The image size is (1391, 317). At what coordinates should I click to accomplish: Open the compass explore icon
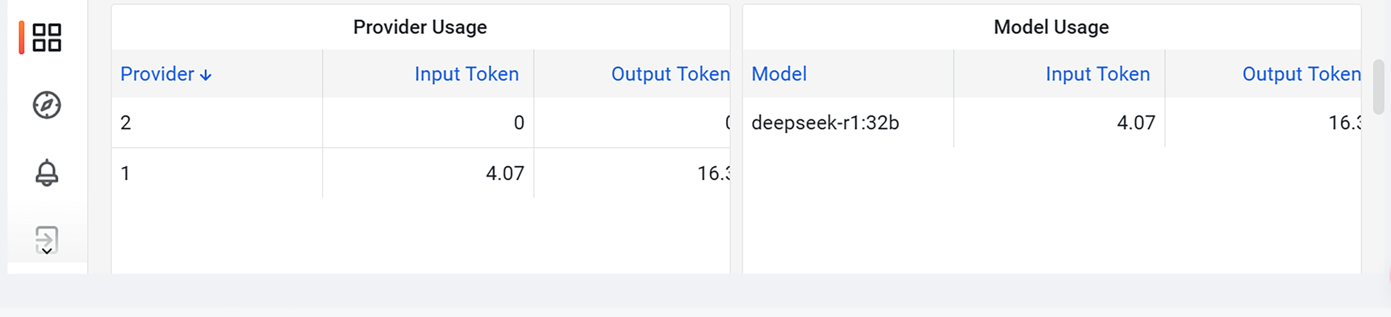pos(47,105)
